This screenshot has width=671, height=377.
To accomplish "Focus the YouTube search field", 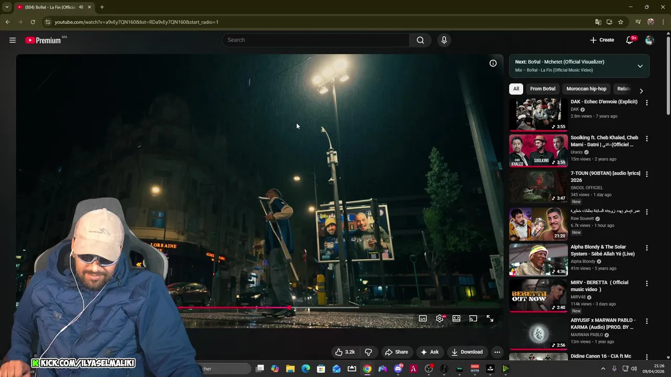I will (x=316, y=40).
